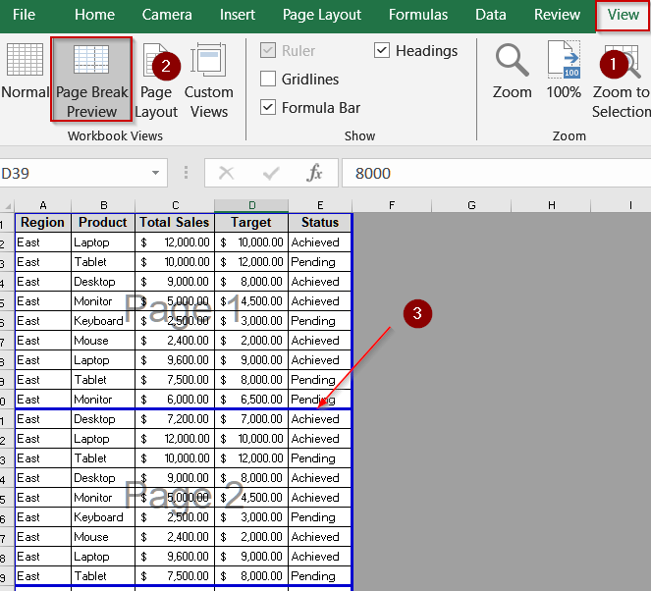Uncheck the Headings checkbox
This screenshot has width=651, height=591.
(382, 50)
